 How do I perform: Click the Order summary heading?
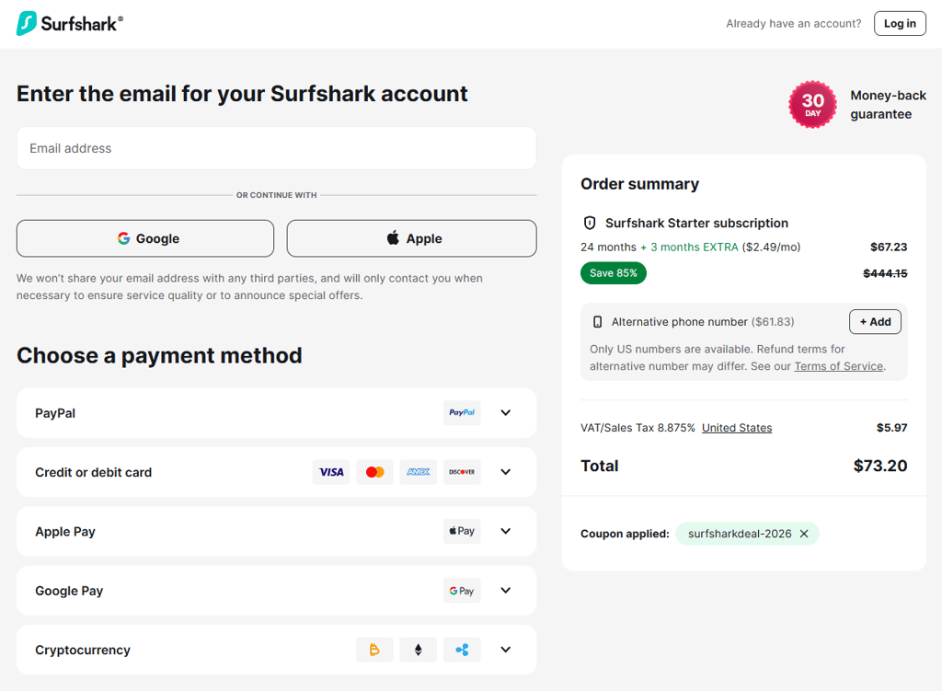tap(639, 184)
